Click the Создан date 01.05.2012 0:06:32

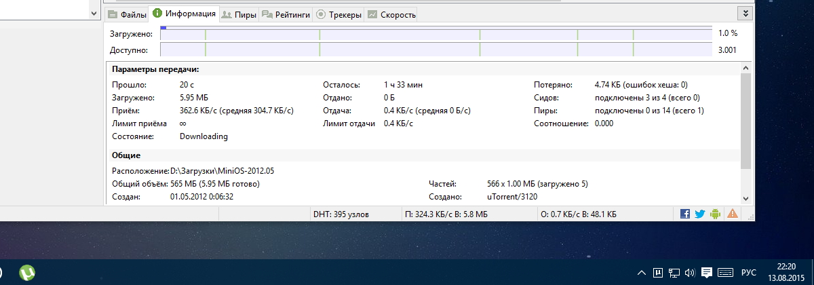point(202,197)
